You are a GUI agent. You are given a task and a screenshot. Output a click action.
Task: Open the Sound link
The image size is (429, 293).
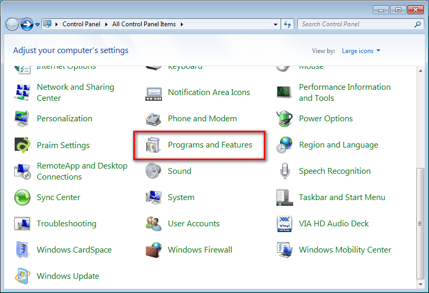(x=179, y=171)
